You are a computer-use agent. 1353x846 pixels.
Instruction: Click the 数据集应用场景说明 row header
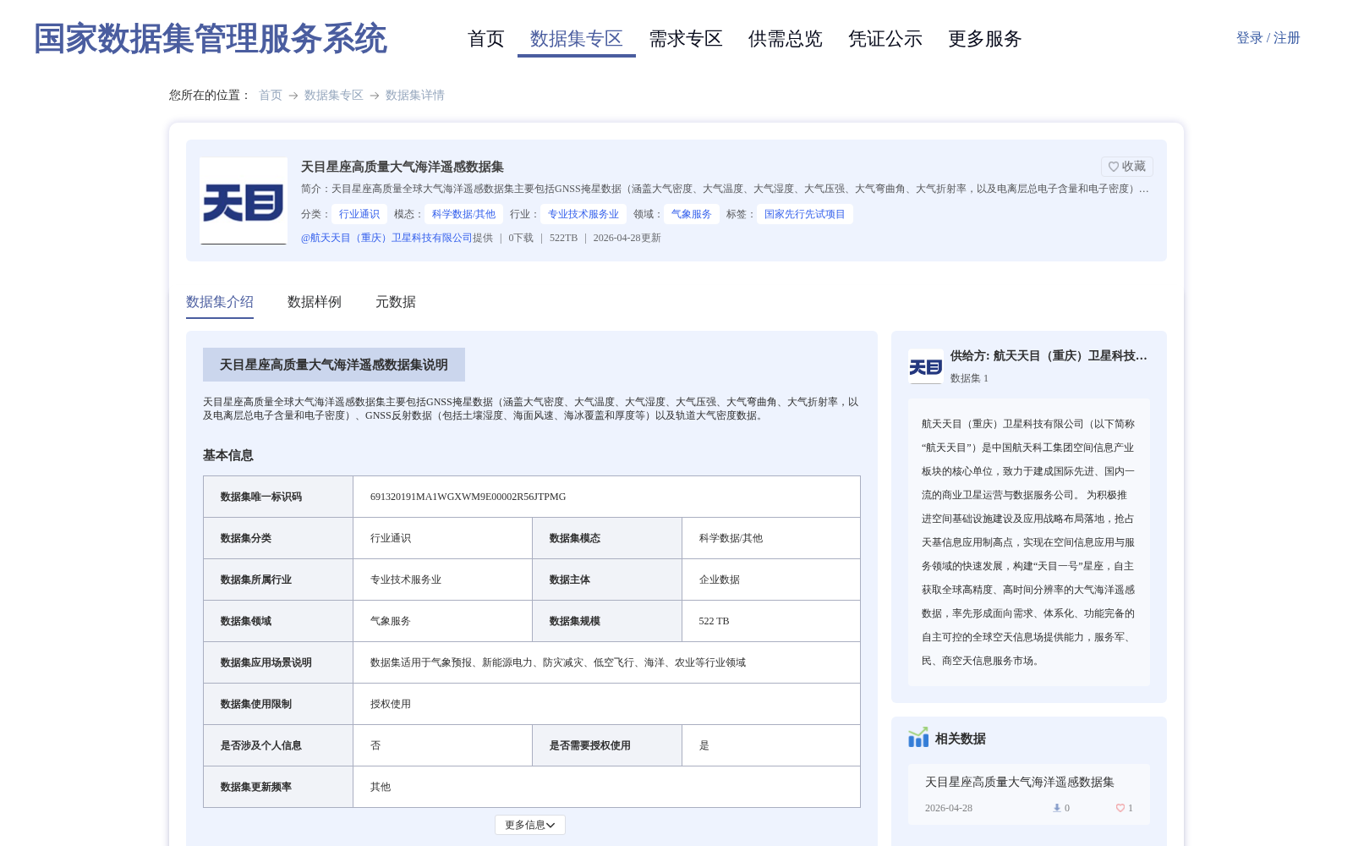coord(278,662)
